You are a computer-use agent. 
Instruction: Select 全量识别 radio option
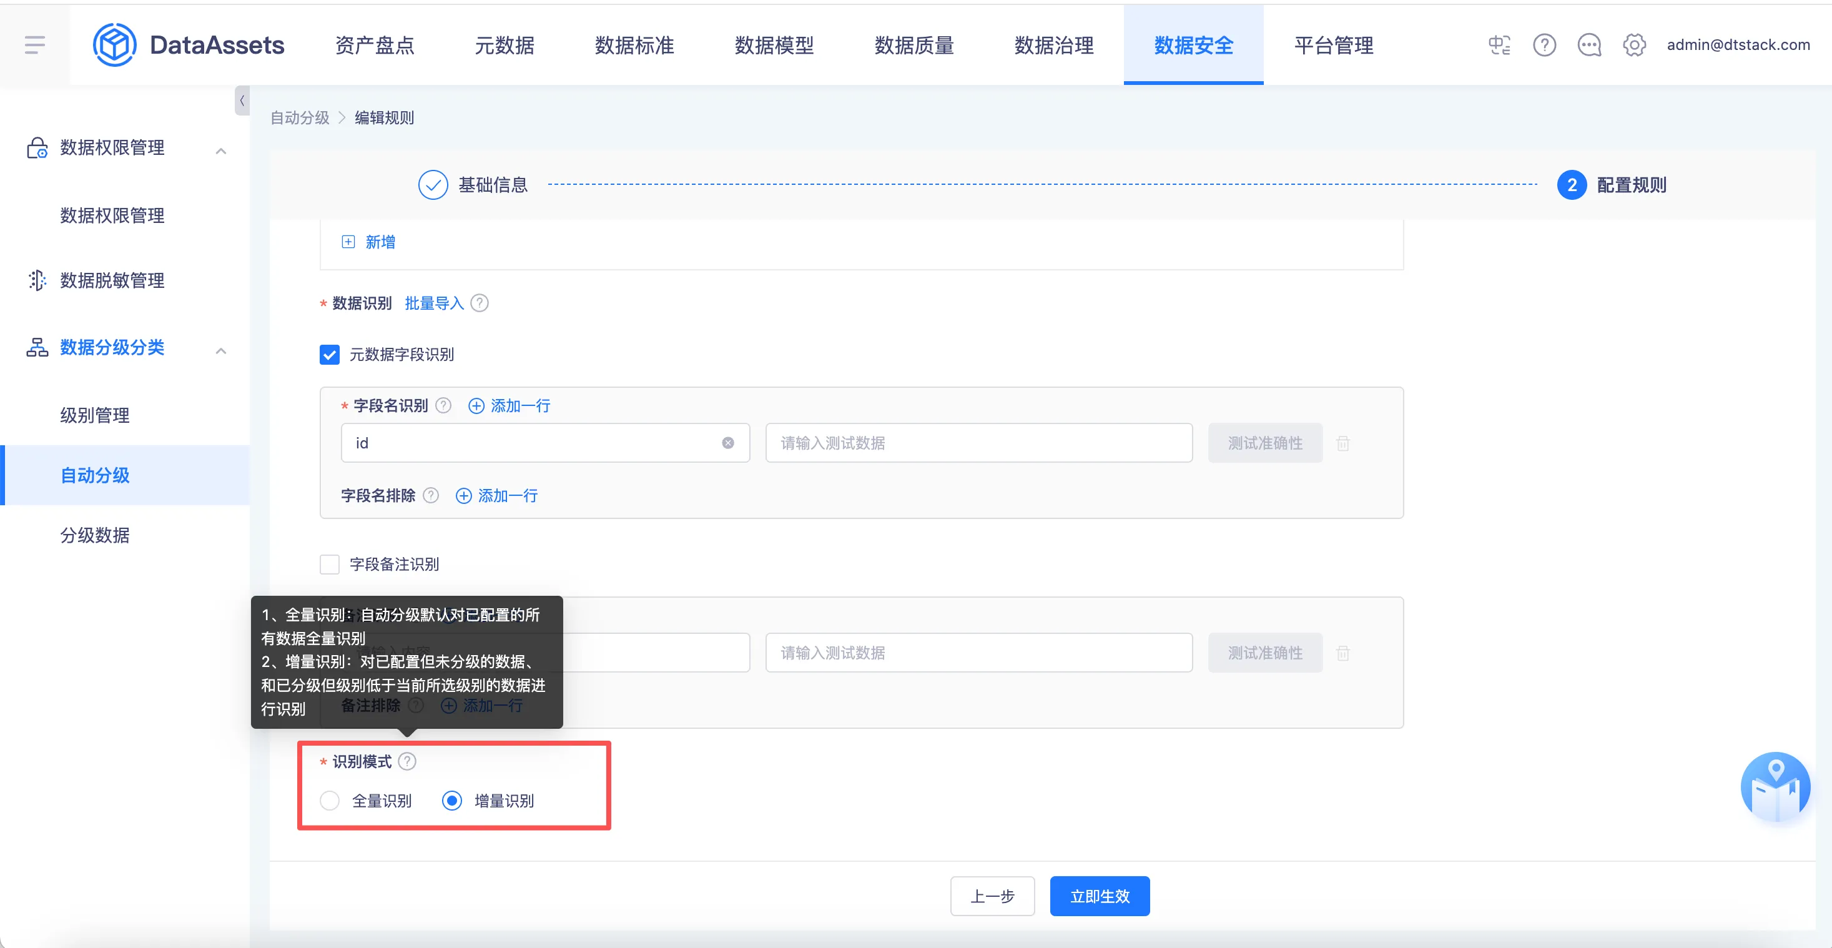(329, 801)
